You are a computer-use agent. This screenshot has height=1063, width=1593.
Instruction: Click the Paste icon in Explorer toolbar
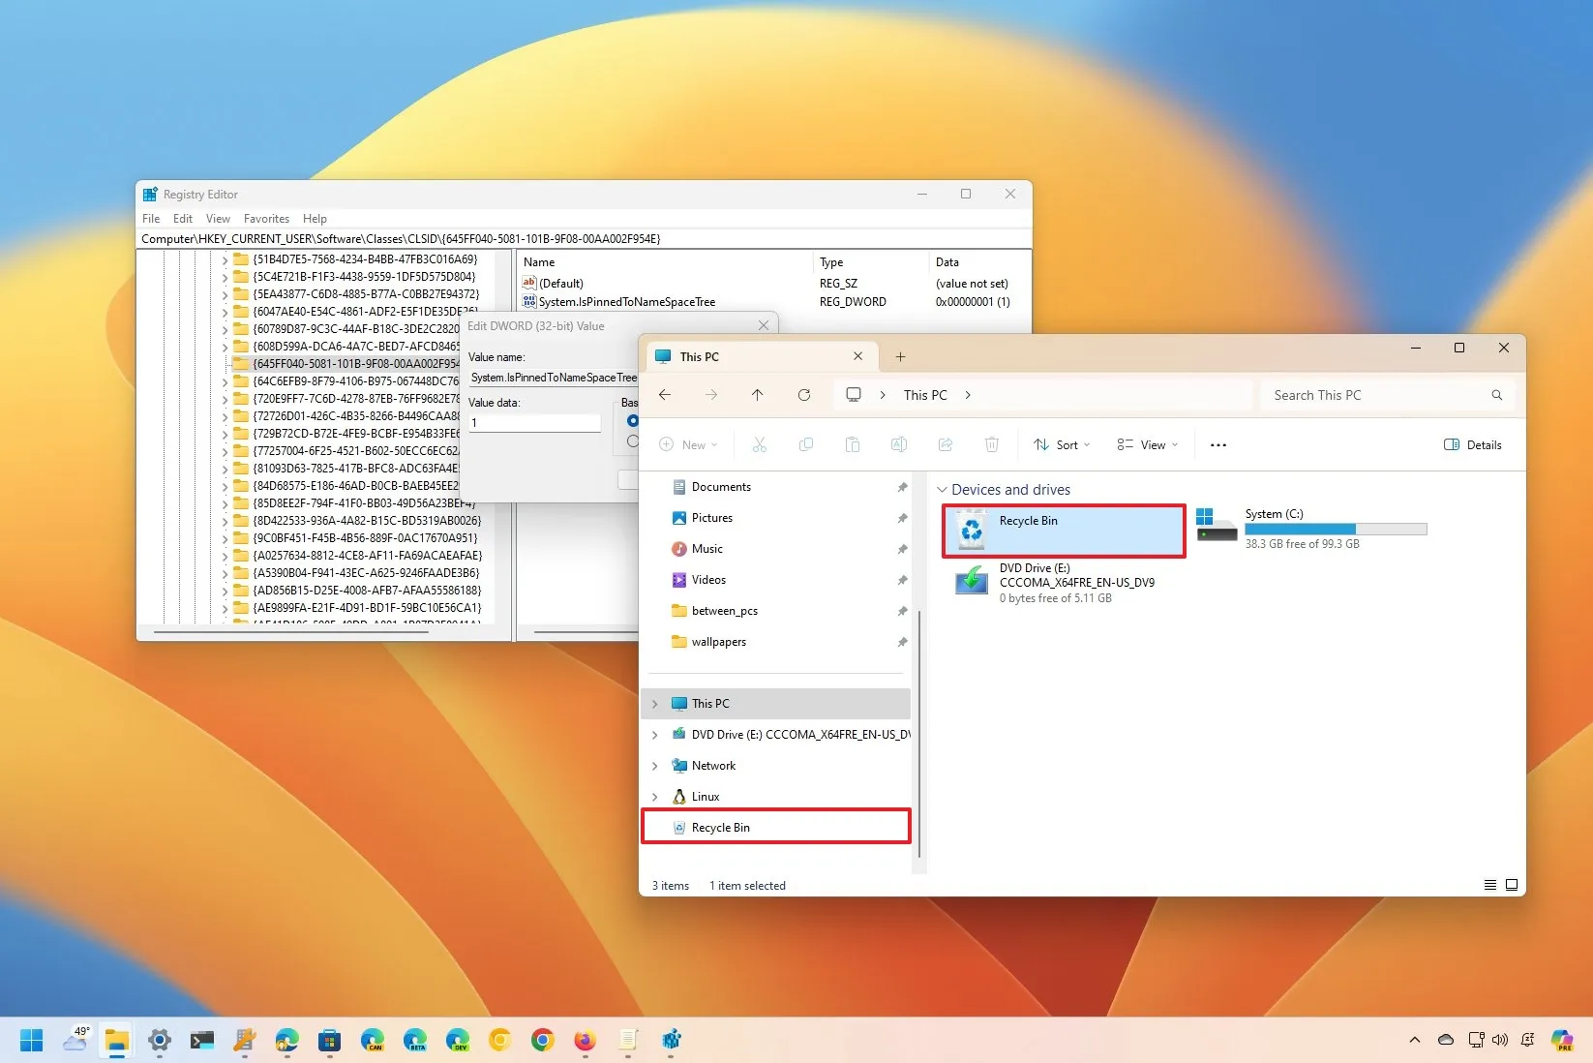853,444
